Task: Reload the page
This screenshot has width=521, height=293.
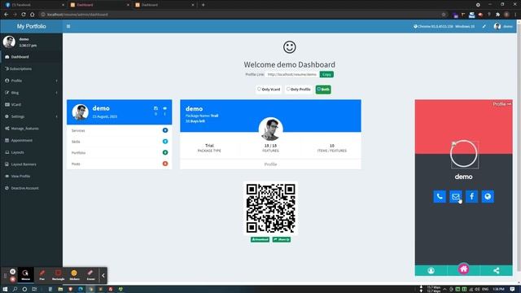Action: click(24, 15)
